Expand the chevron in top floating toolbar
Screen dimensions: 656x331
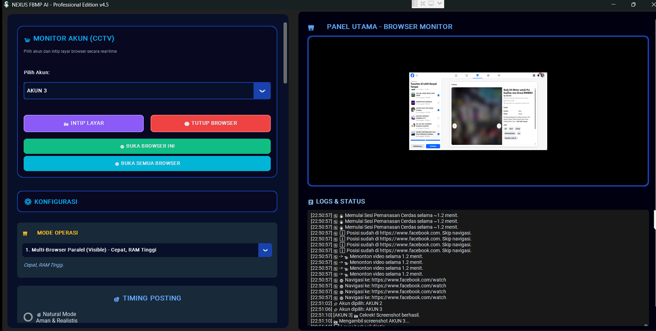440,3
